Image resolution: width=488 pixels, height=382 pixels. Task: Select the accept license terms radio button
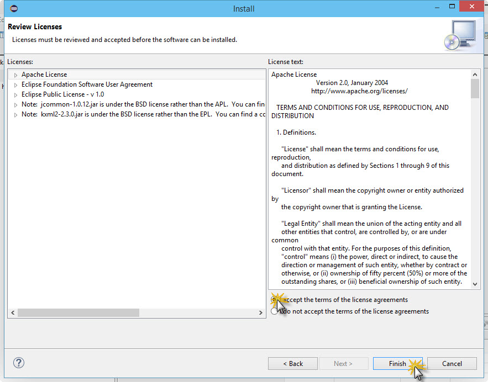274,300
